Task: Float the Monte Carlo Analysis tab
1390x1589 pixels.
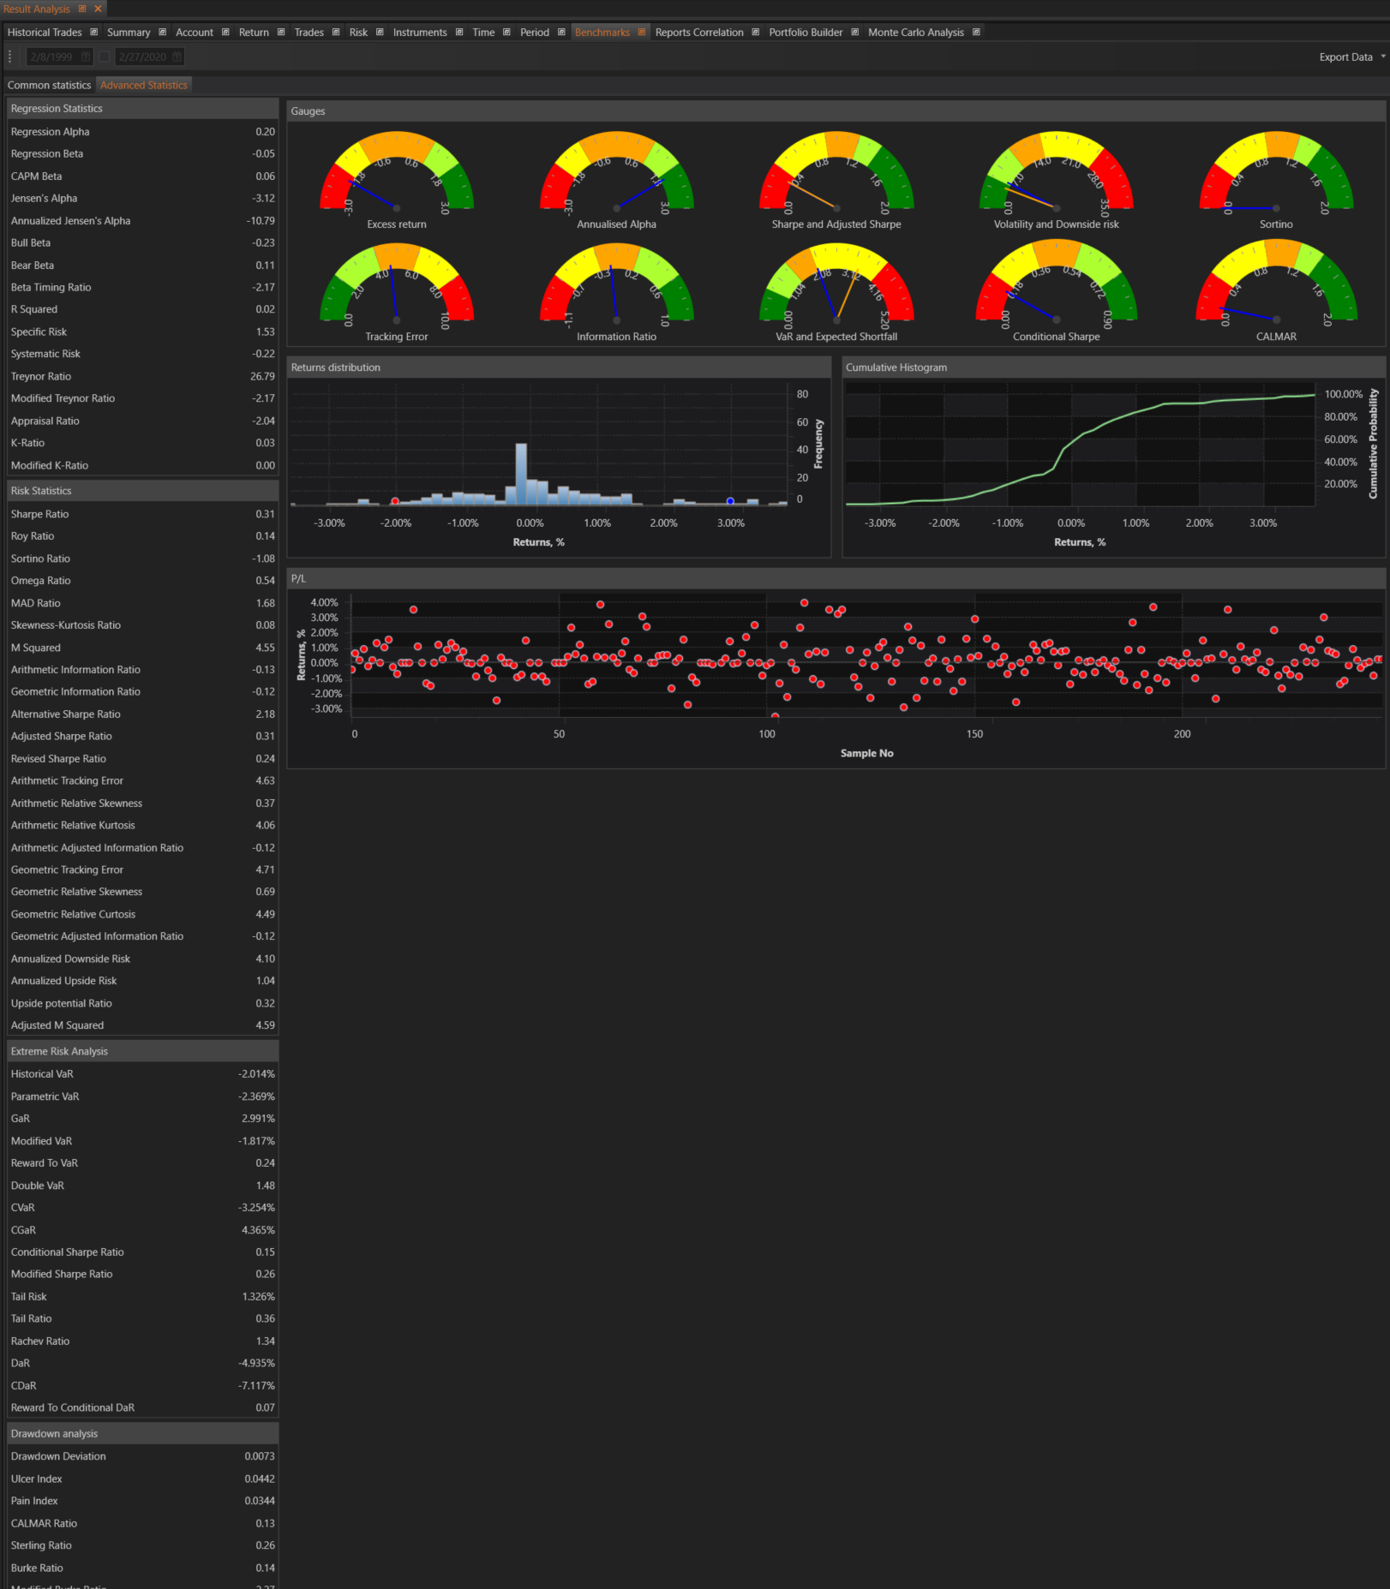Action: point(976,33)
